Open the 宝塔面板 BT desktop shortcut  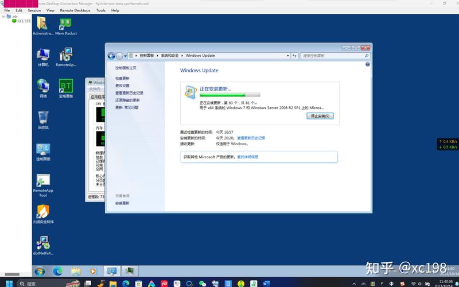66,88
